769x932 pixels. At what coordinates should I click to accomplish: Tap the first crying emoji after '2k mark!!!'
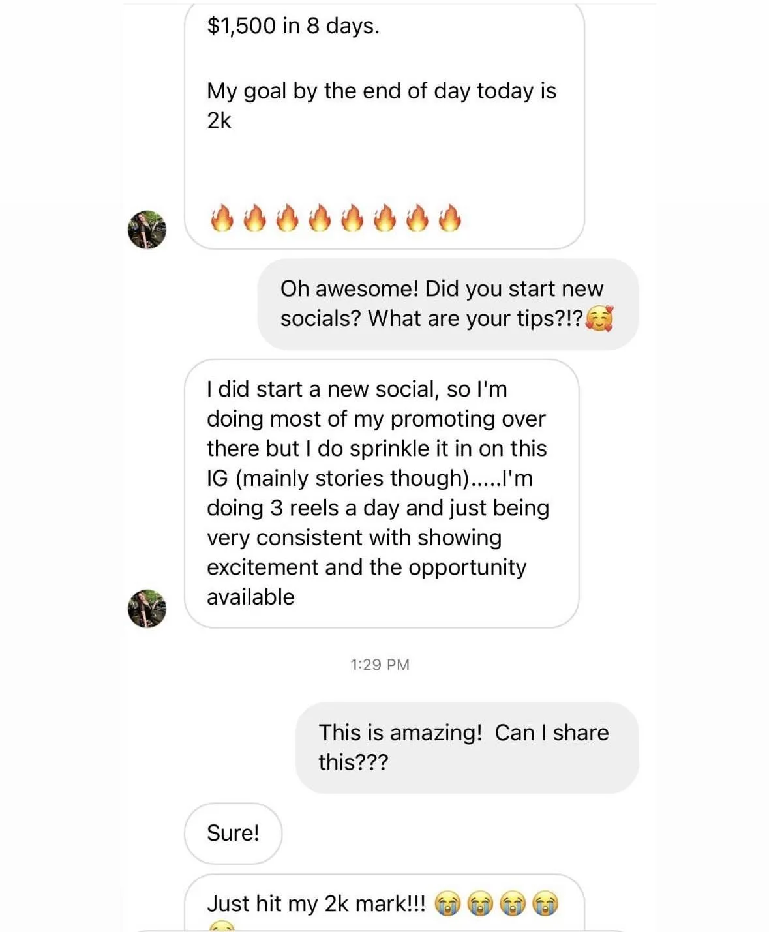(447, 904)
